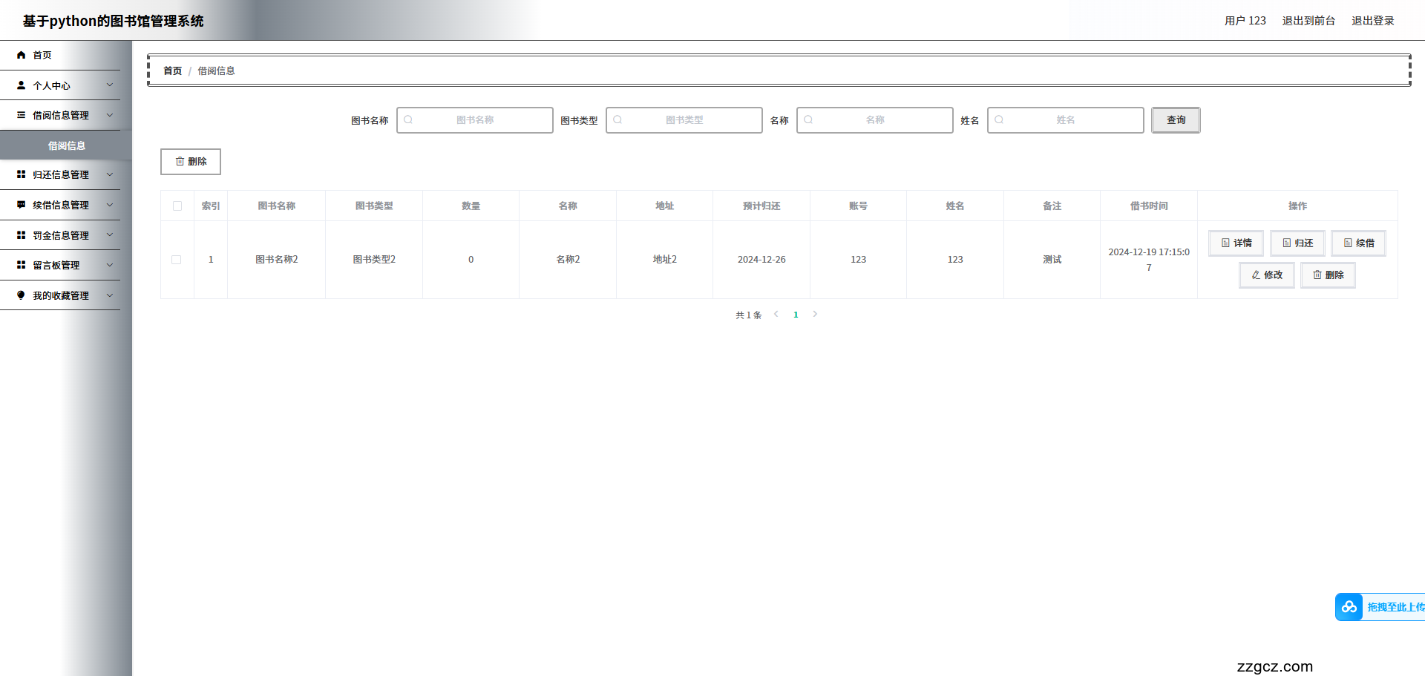
Task: Click the 归还 button in row 1
Action: point(1297,243)
